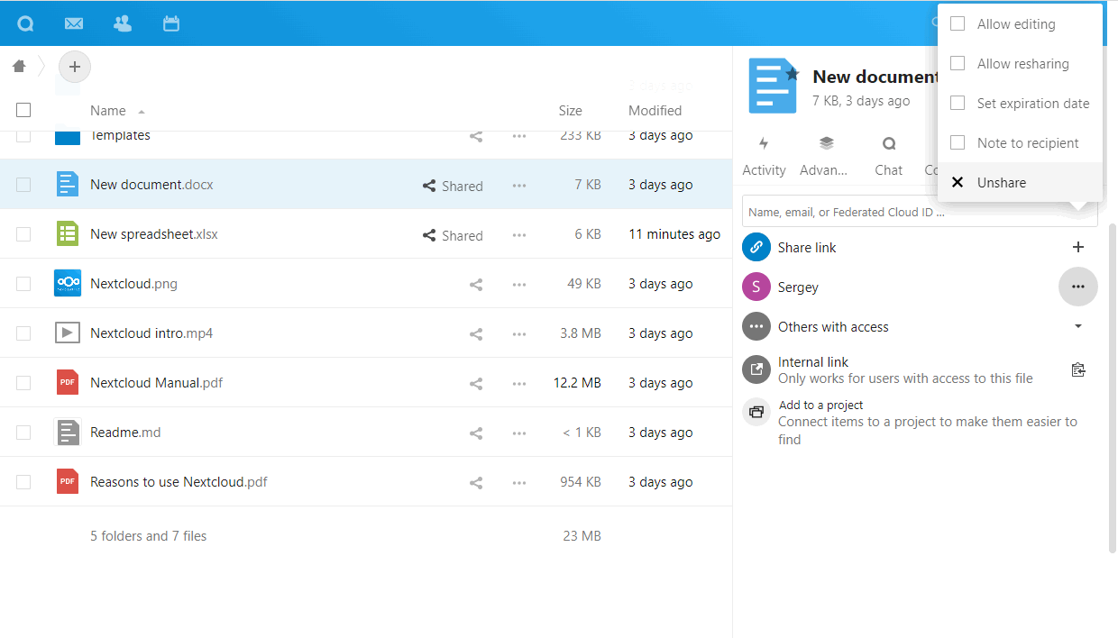
Task: Select Unshare from the menu
Action: (x=1001, y=182)
